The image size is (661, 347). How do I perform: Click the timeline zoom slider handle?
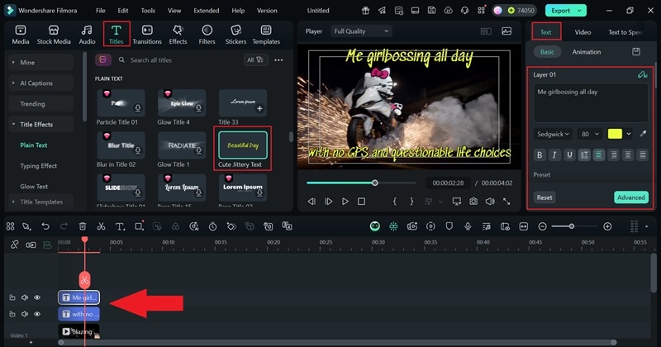572,226
